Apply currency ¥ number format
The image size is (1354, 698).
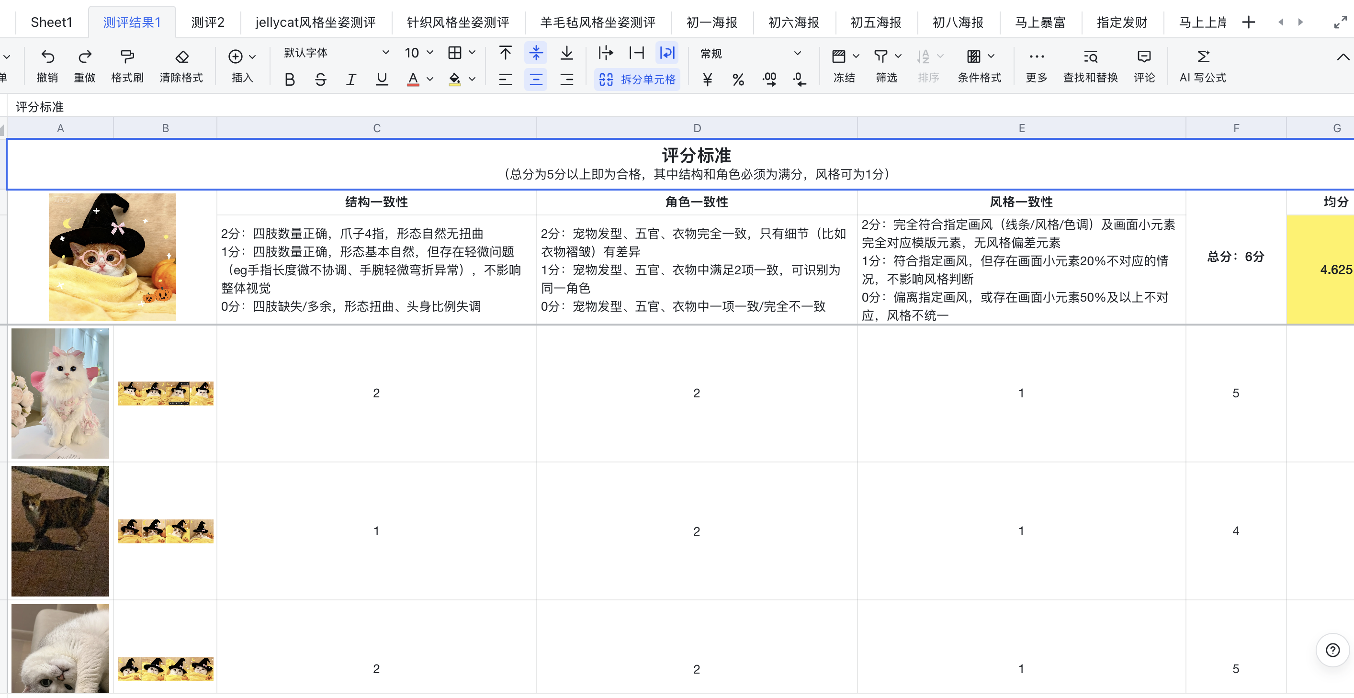click(708, 80)
